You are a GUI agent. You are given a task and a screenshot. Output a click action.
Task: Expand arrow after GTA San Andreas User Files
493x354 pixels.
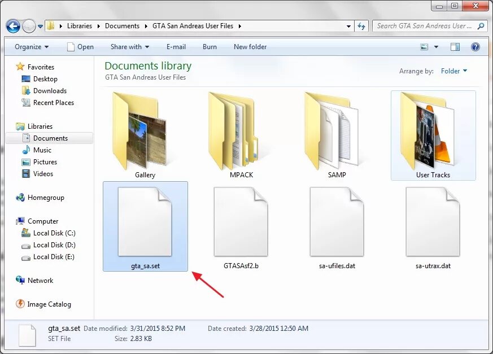tap(239, 26)
